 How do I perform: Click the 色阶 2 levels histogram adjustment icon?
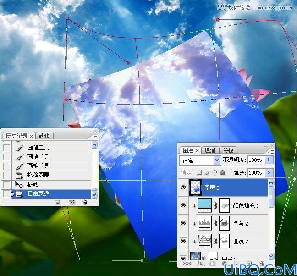pyautogui.click(x=204, y=223)
